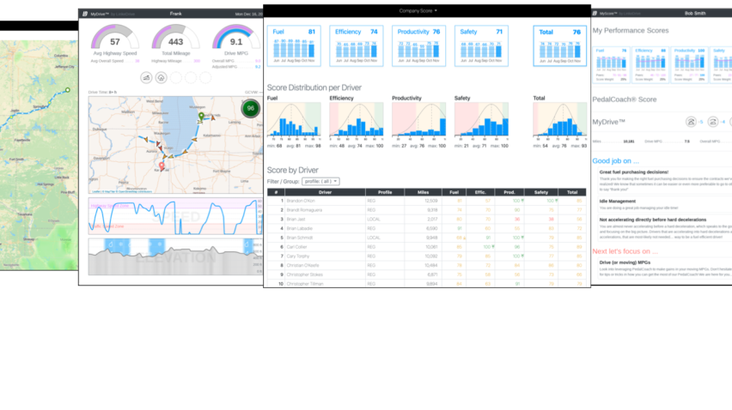Open the Total score card
Screen dimensions: 732x410
click(557, 45)
